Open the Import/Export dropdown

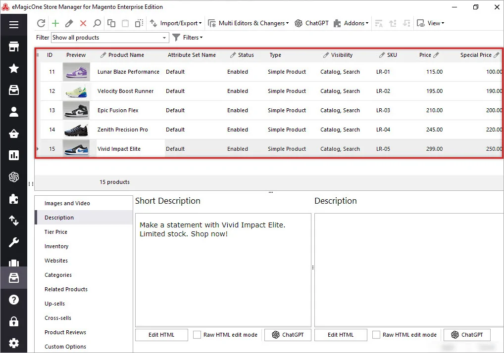click(176, 23)
